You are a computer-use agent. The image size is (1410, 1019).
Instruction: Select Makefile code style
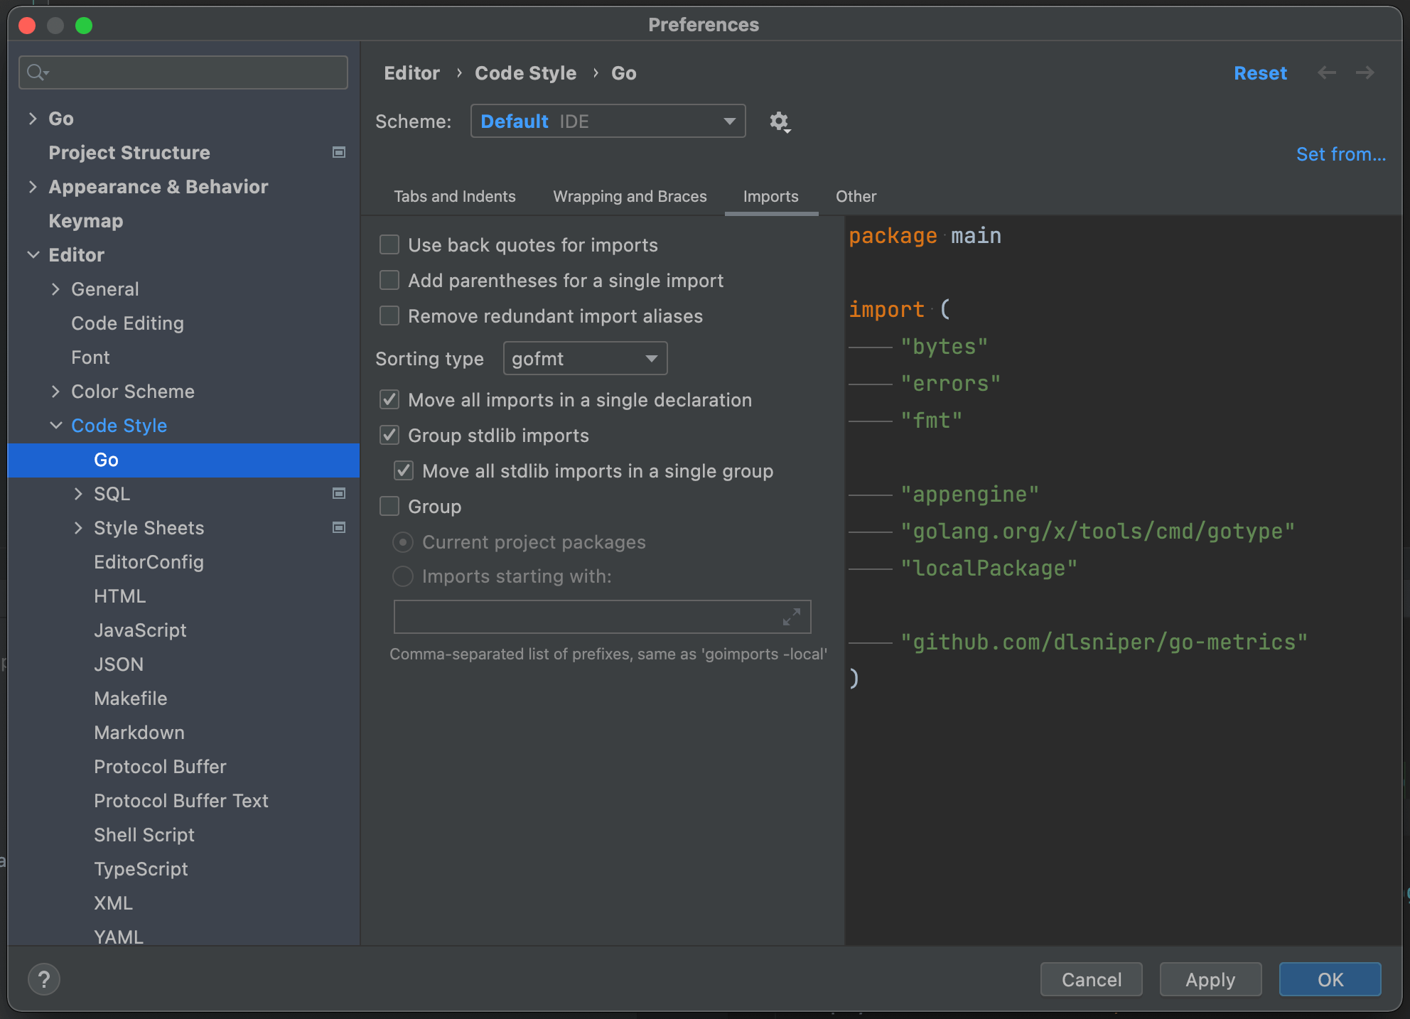coord(131,699)
